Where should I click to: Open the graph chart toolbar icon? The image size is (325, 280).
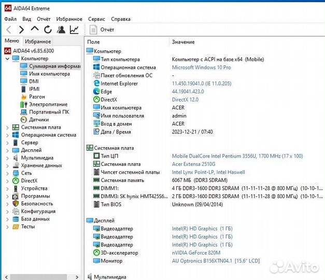pyautogui.click(x=74, y=30)
